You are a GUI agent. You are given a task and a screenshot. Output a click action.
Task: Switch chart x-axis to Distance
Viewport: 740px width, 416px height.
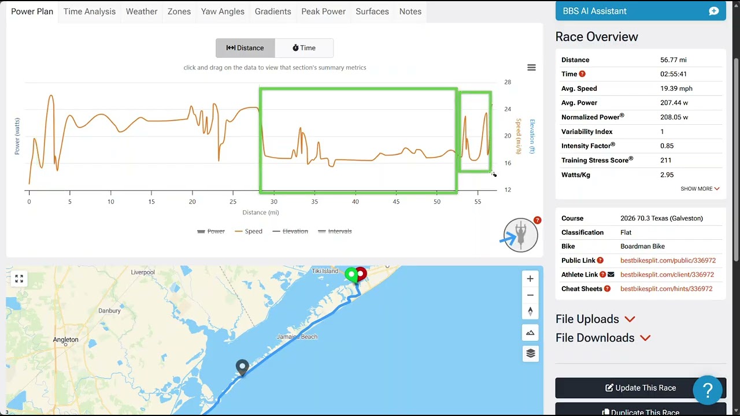coord(245,48)
